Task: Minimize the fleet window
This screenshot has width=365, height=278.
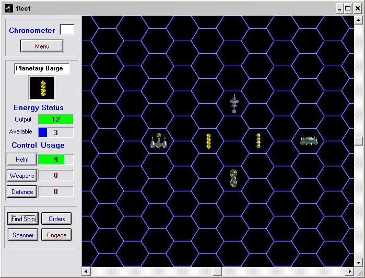Action: pyautogui.click(x=339, y=8)
